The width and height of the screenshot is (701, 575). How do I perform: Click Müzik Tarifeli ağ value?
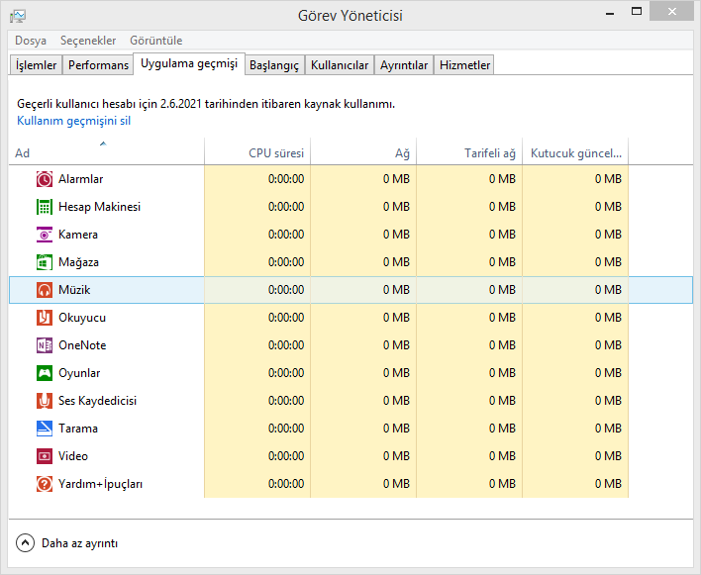point(503,290)
